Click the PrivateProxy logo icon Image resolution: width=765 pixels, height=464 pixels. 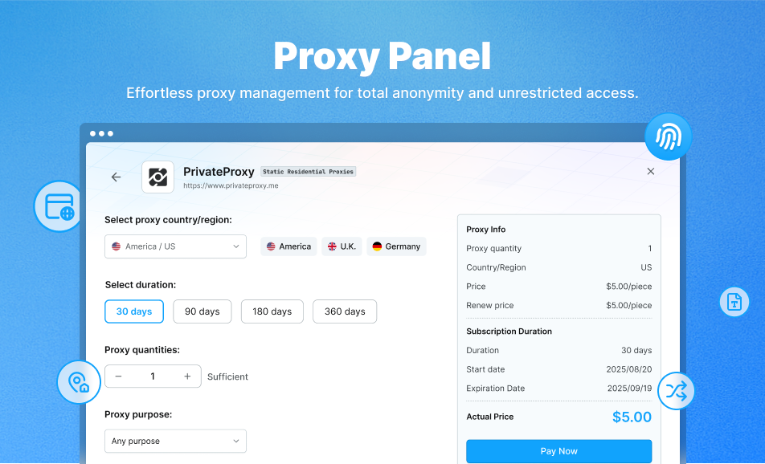point(158,177)
